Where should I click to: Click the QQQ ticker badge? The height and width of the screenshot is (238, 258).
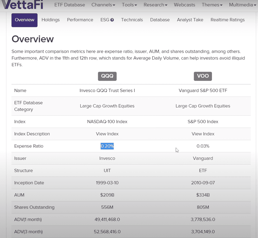tap(107, 76)
